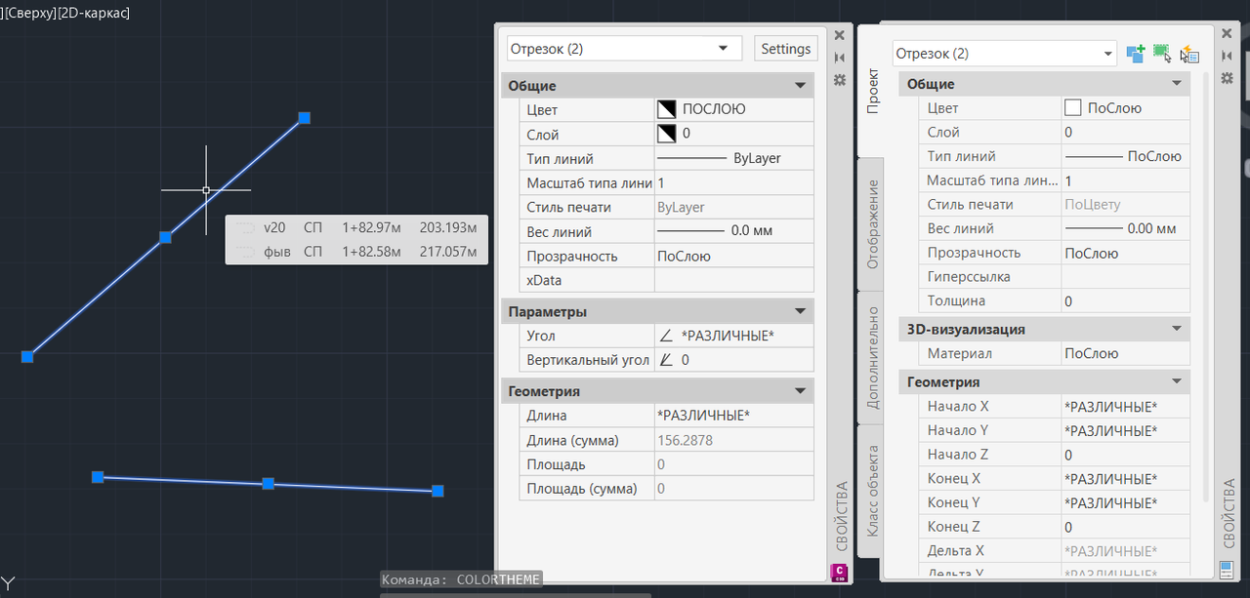Collapse 3D-визуализация section in right palette
Image resolution: width=1250 pixels, height=598 pixels.
coord(1178,330)
